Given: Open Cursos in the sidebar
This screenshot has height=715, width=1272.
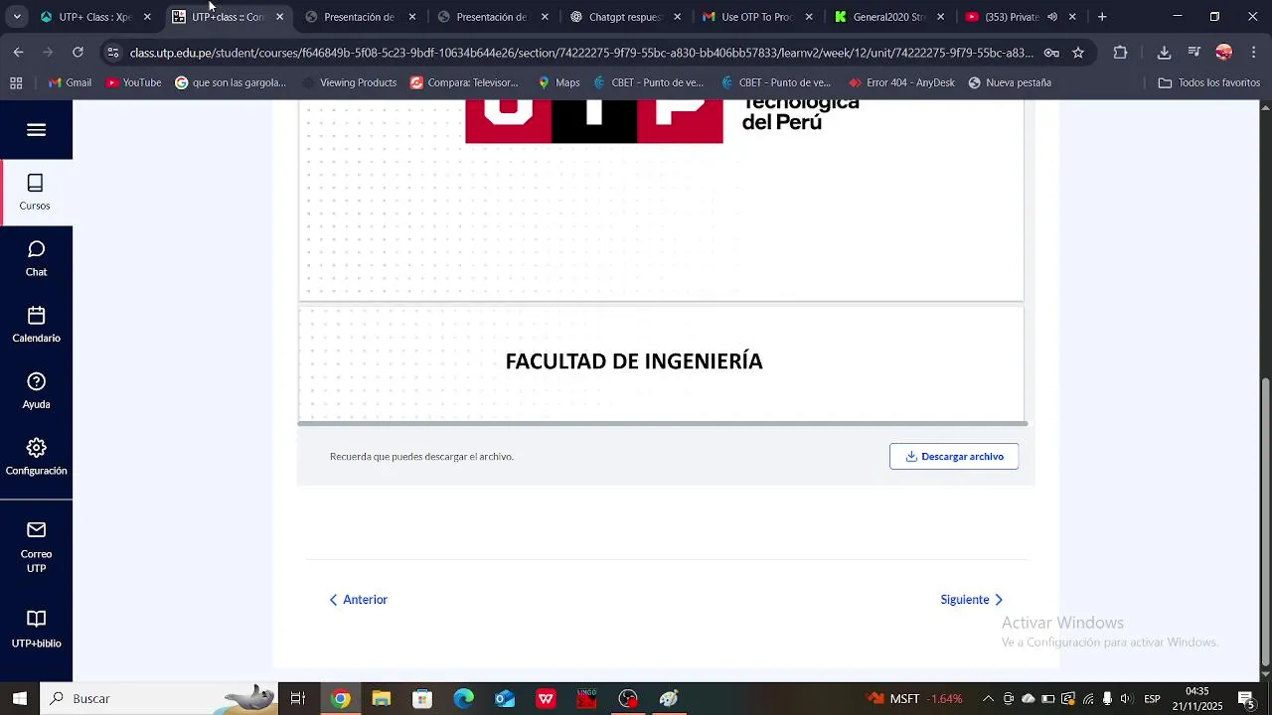Looking at the screenshot, I should (x=35, y=193).
